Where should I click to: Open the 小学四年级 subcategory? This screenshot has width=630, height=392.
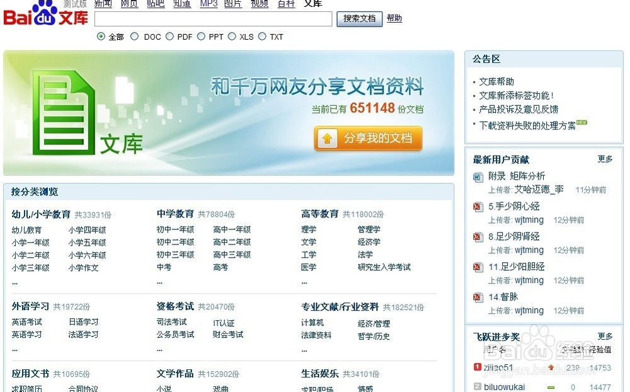(x=87, y=230)
